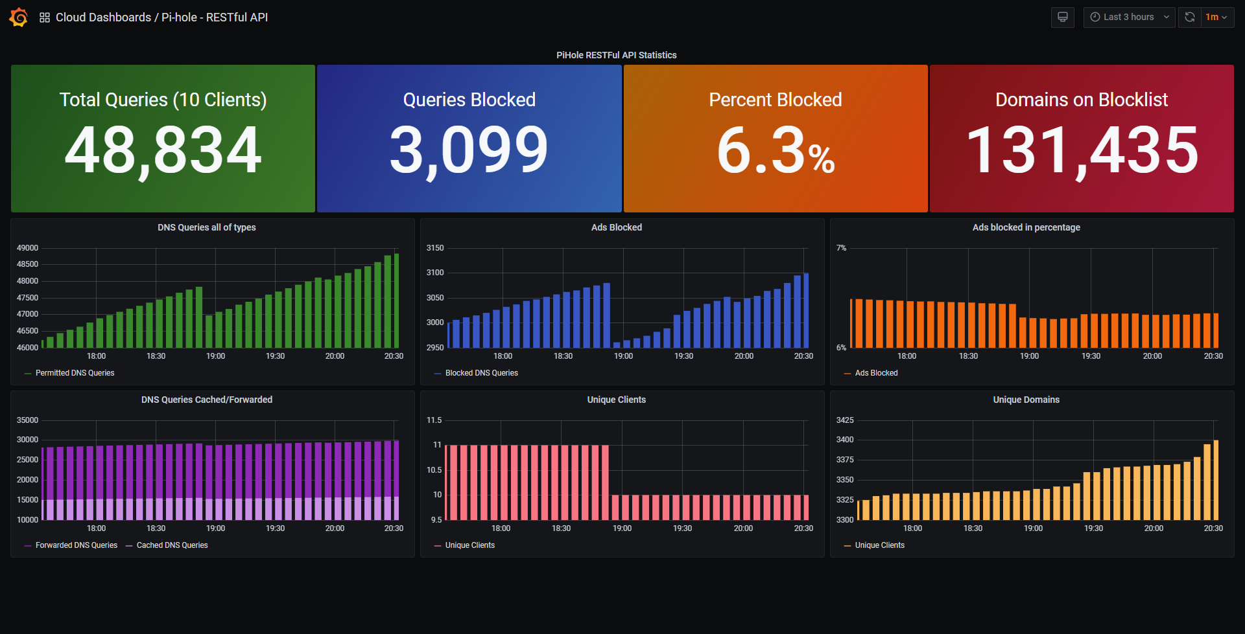Toggle TV view mode monitor icon

coord(1062,17)
